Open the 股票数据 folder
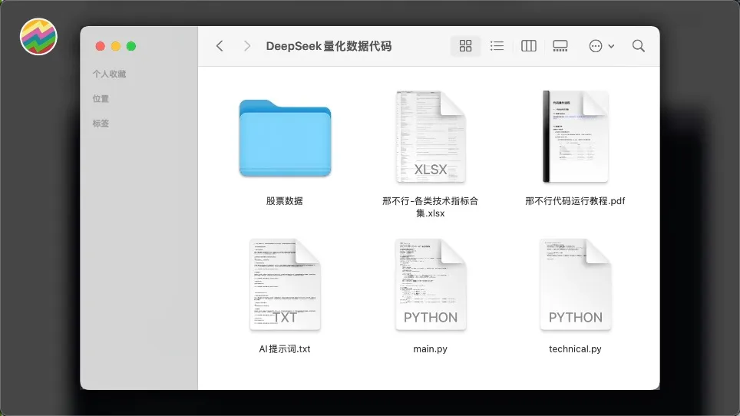 click(x=285, y=137)
